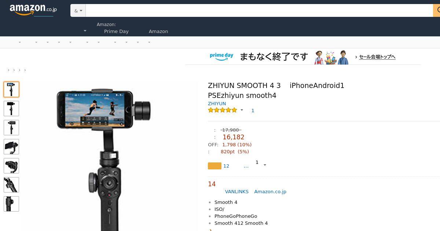
Task: Select the seventh product thumbnail
Action: (x=11, y=204)
